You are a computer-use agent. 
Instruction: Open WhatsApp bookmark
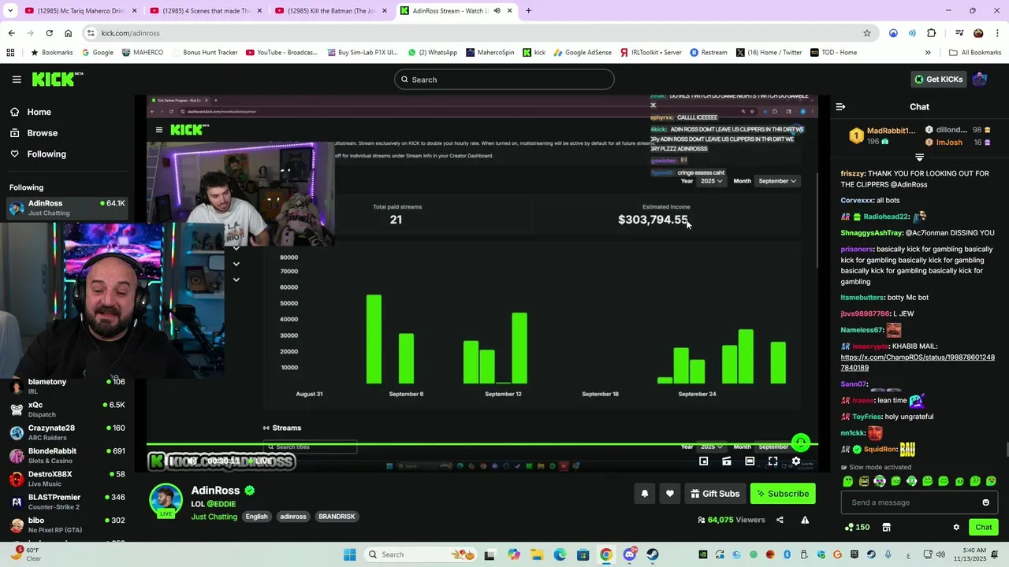click(432, 53)
